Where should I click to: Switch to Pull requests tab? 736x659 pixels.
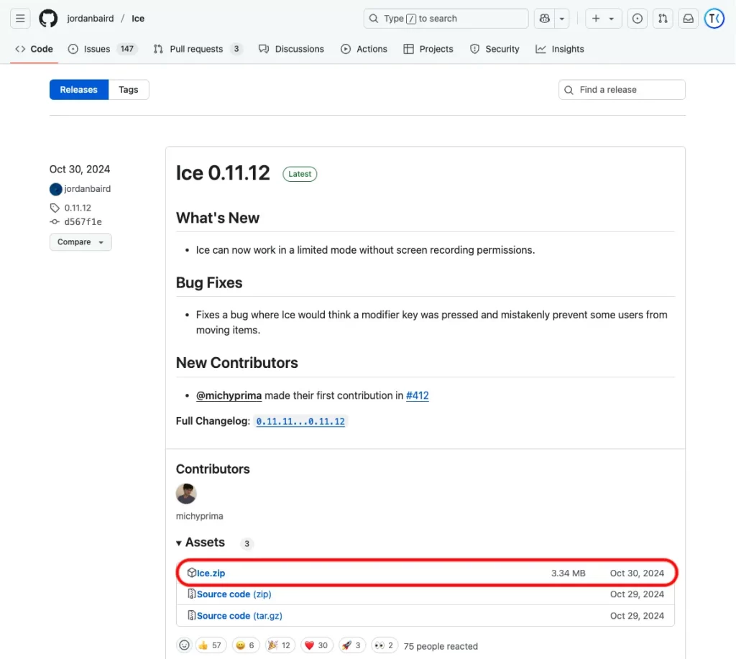click(198, 49)
